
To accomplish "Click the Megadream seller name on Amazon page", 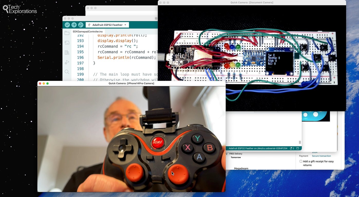I will 241,169.
